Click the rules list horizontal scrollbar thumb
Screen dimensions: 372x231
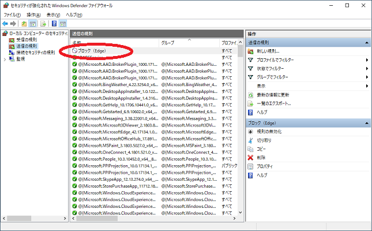pos(97,218)
